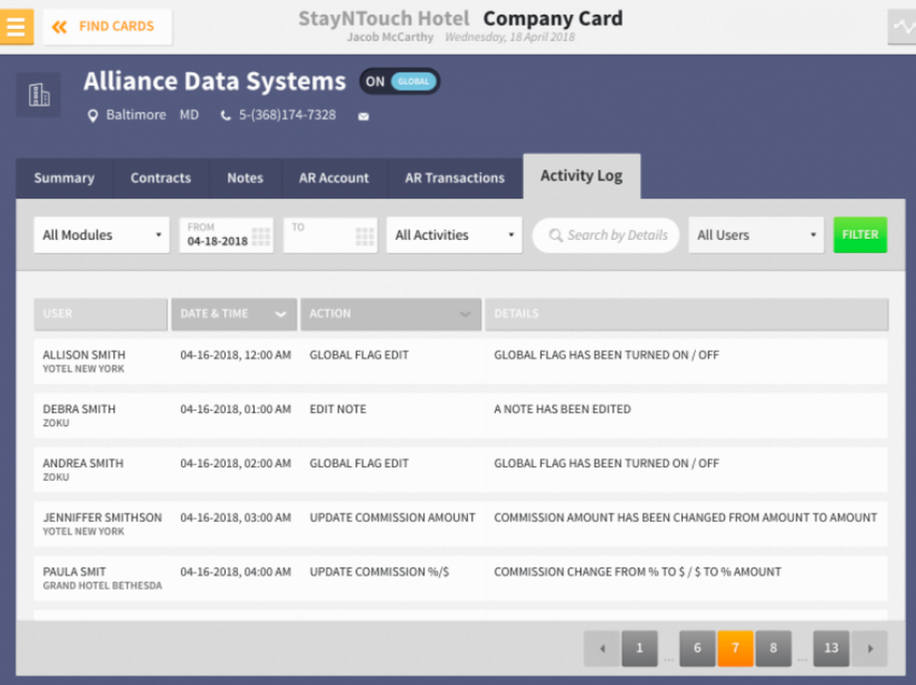Jump to page 1
This screenshot has width=916, height=685.
click(639, 648)
